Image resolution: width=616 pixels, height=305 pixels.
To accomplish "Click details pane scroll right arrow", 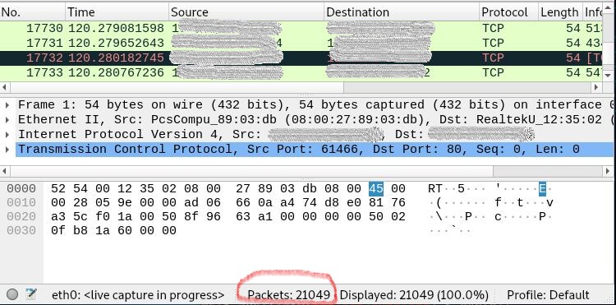I will (608, 171).
